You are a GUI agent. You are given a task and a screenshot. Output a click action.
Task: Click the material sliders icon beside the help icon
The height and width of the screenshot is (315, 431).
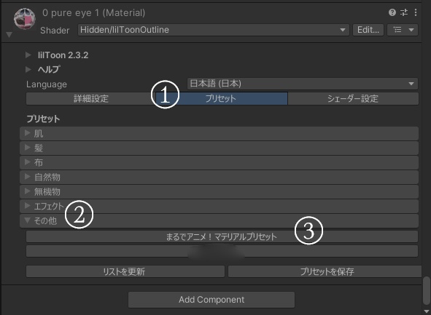pos(404,12)
